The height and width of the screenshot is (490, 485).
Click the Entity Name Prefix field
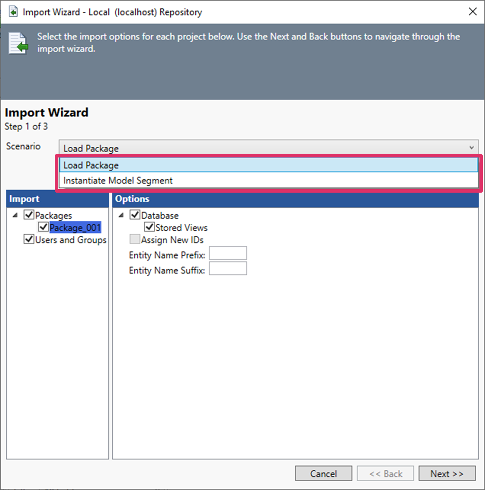point(228,253)
